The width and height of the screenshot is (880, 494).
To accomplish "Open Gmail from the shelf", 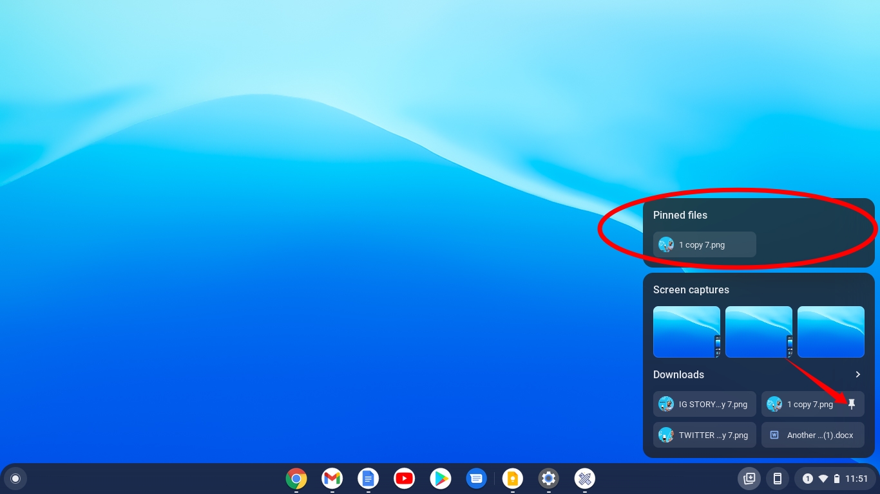I will tap(332, 479).
